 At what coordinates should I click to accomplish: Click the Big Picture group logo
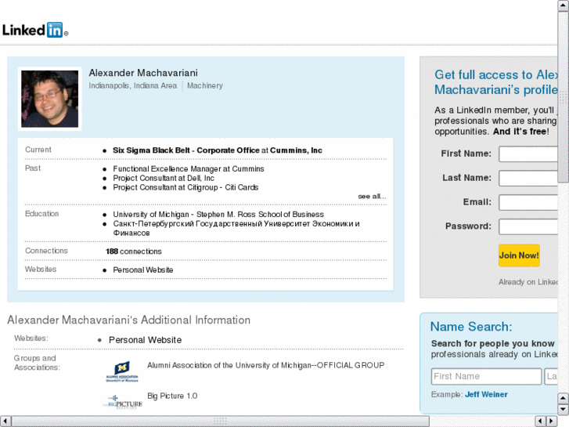(x=122, y=402)
